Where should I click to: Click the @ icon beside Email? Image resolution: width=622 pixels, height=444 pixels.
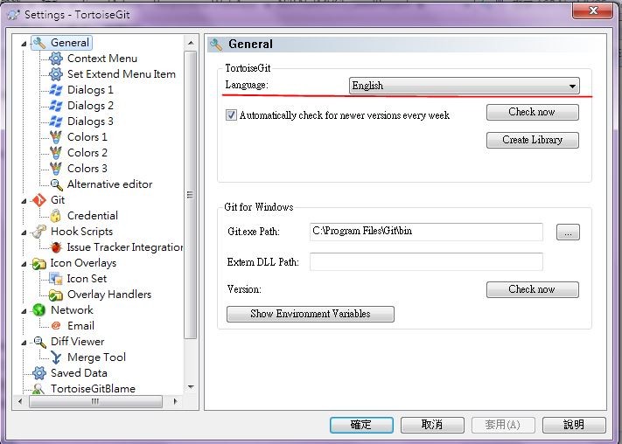tap(56, 326)
